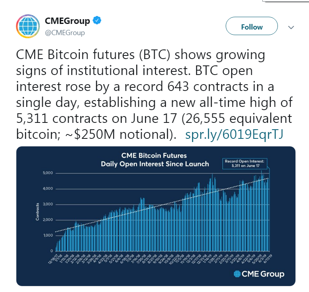Click the blue verified badge checkmark

96,21
